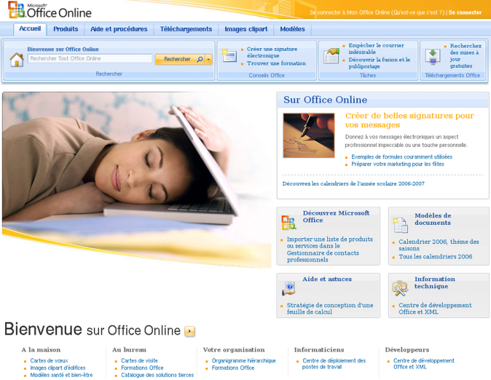491x380 pixels.
Task: Click the Informaticiens column heading
Action: click(319, 349)
